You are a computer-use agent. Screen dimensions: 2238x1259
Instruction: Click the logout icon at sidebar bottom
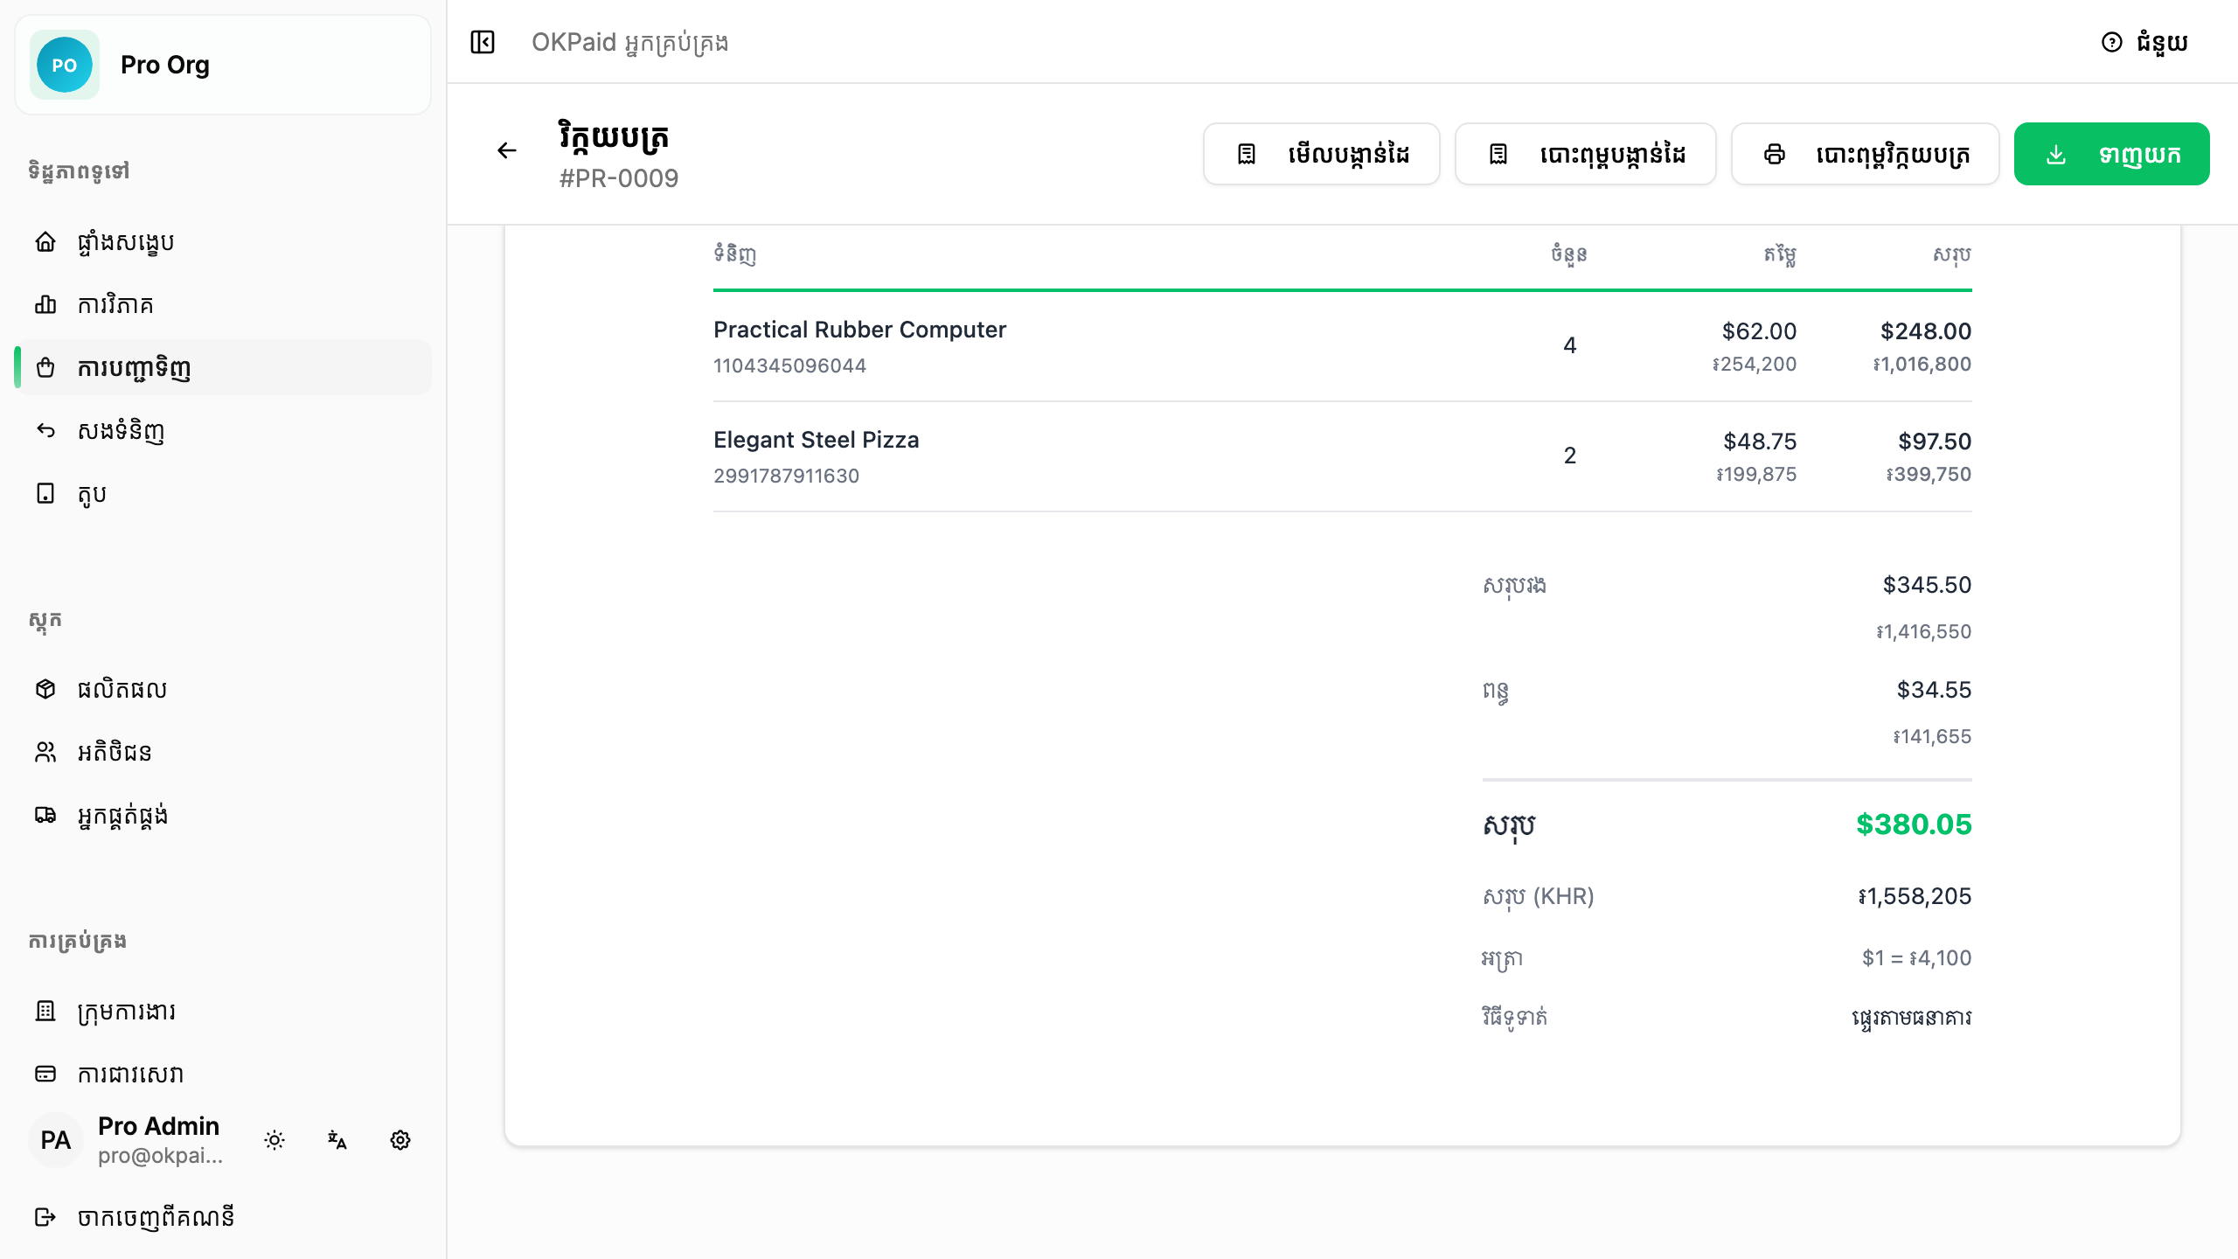[45, 1217]
